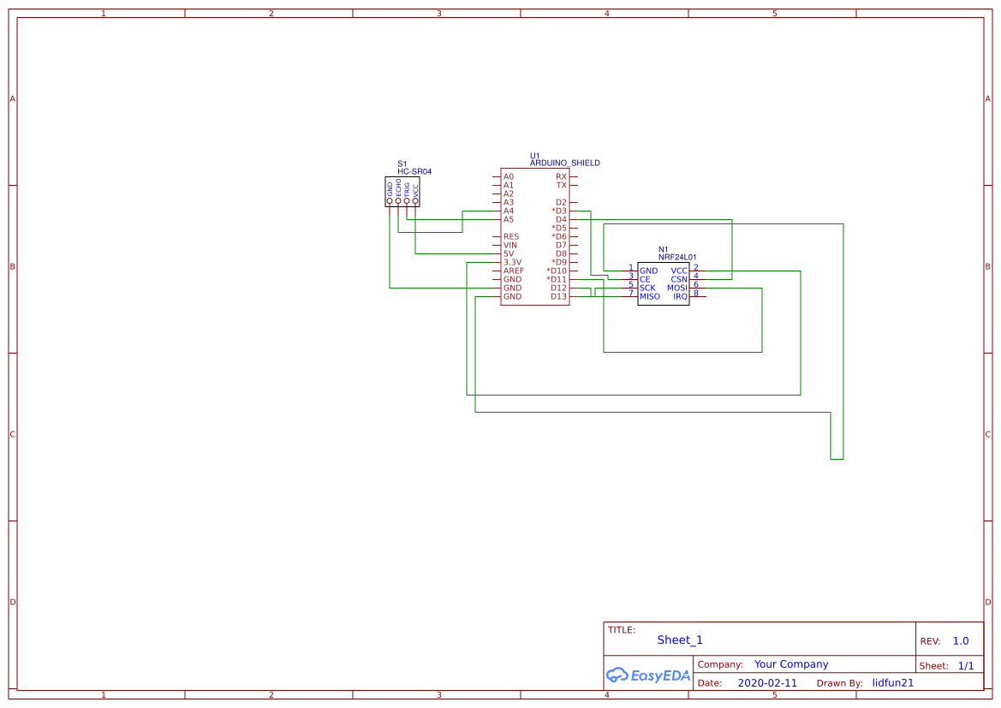
Task: Click the VCC pin circle on HC-SR04
Action: tap(415, 200)
